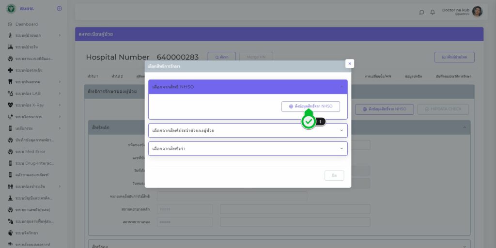This screenshot has width=496, height=248.
Task: Click the main hospital code input field
Action: coord(185,209)
